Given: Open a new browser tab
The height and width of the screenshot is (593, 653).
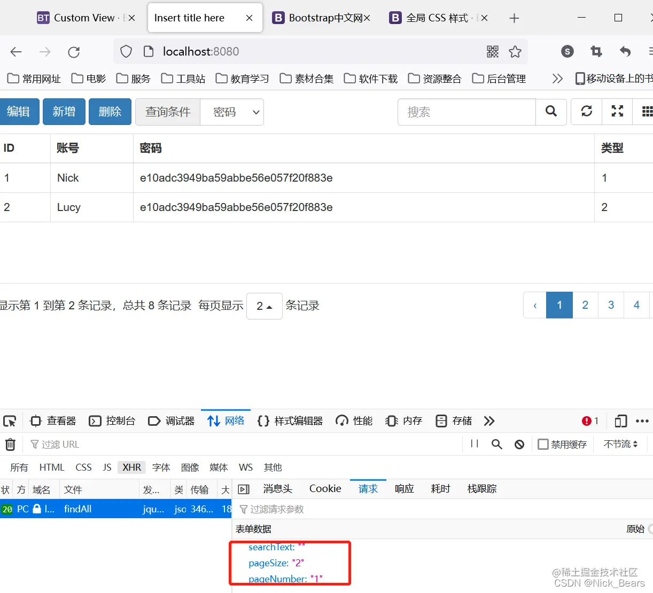Looking at the screenshot, I should (514, 18).
